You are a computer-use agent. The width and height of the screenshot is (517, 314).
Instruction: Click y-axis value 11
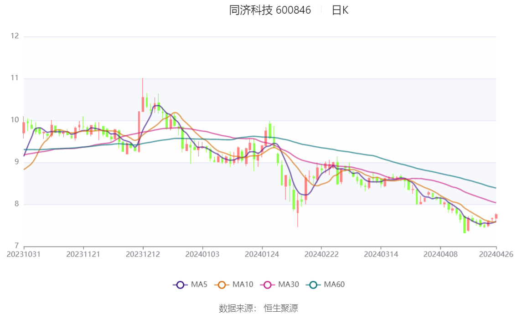coord(15,78)
